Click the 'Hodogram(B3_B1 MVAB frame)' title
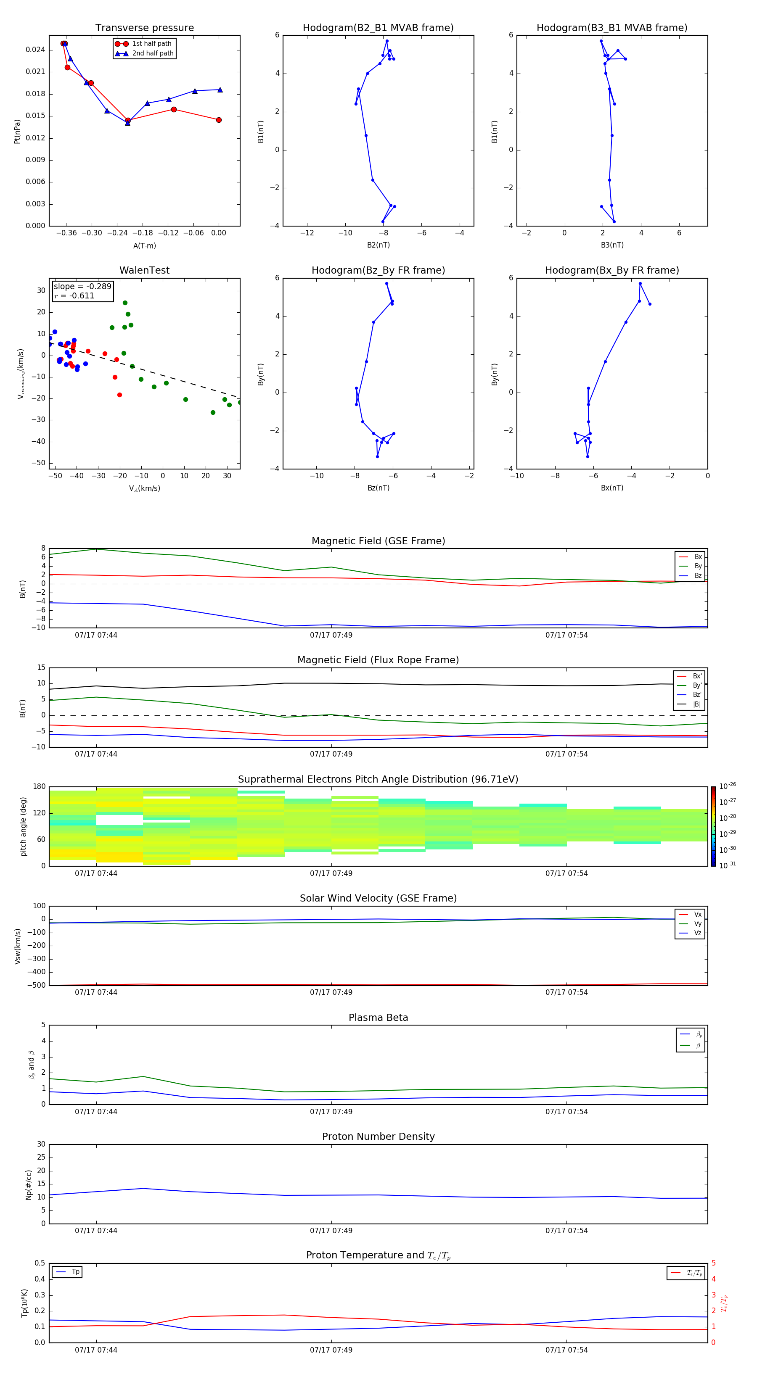Screen dimensions: 757x1387 pyautogui.click(x=612, y=28)
